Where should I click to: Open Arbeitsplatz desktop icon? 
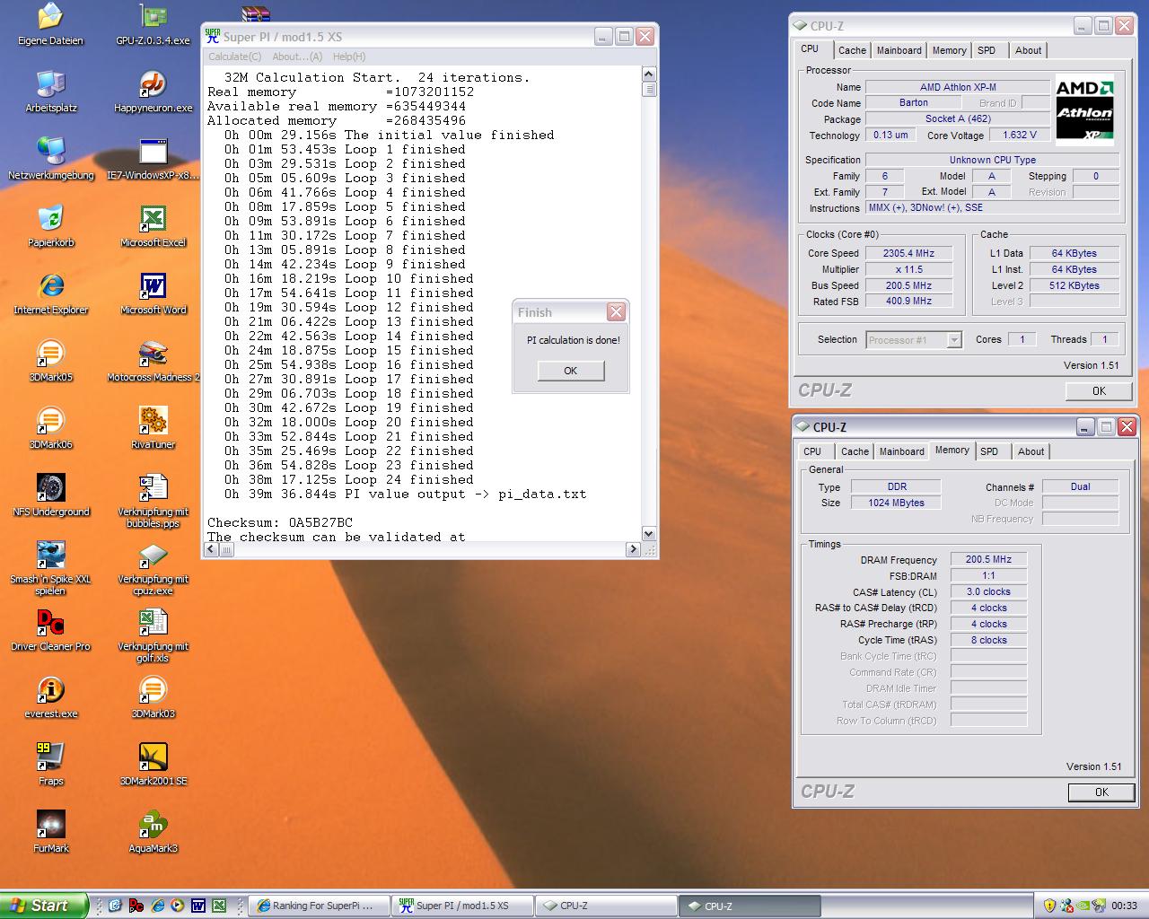pyautogui.click(x=50, y=92)
